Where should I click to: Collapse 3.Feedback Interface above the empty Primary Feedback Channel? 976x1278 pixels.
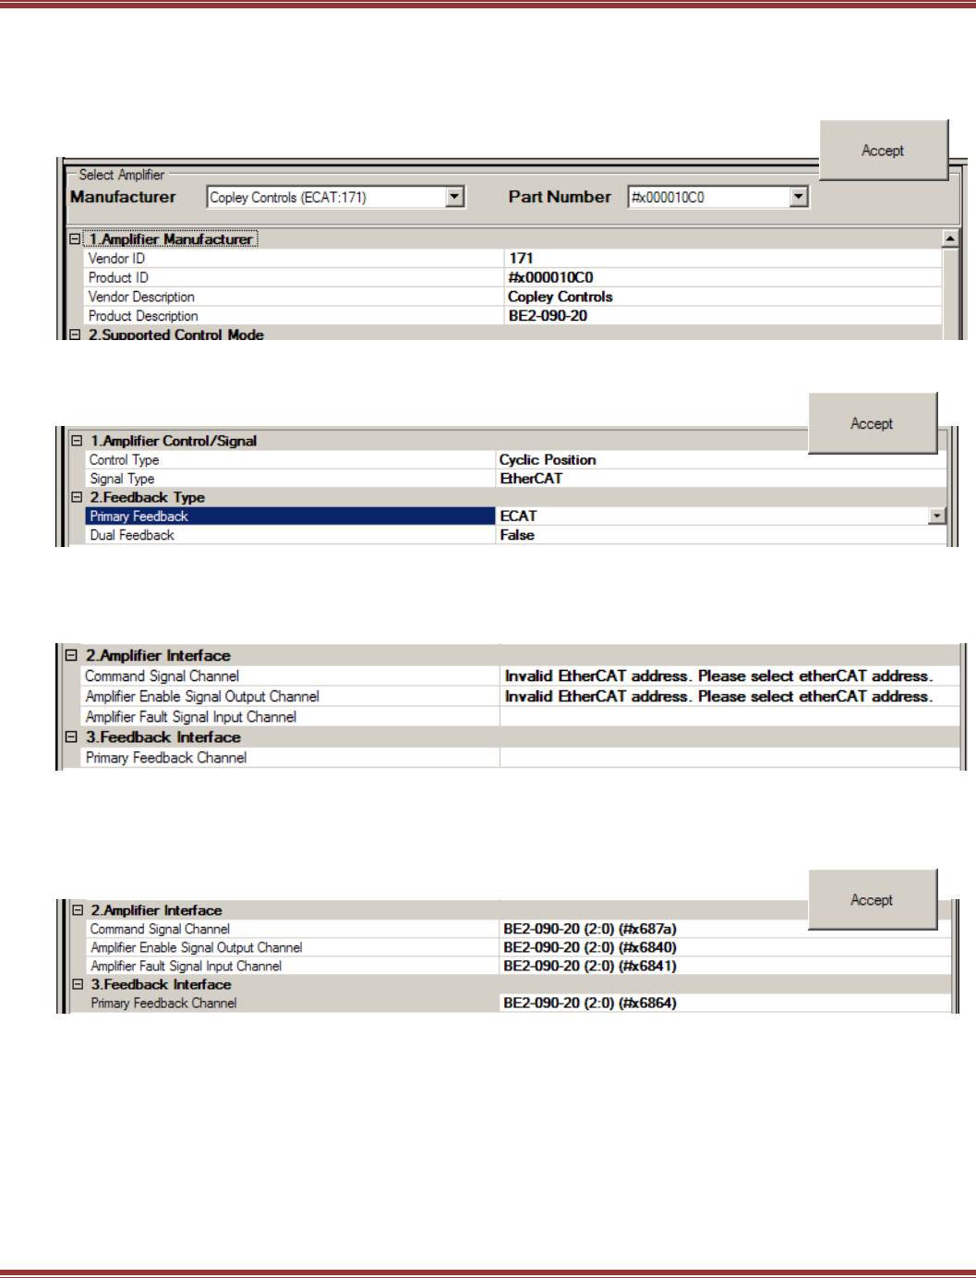[x=71, y=737]
